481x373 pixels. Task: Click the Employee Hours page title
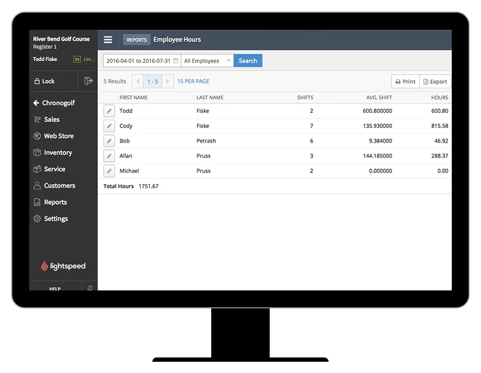click(177, 39)
